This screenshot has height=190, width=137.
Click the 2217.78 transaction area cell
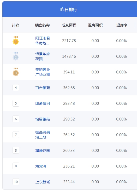coord(69,41)
